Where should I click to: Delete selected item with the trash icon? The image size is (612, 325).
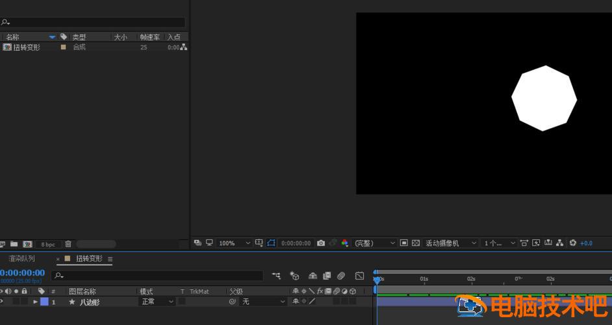pos(68,244)
